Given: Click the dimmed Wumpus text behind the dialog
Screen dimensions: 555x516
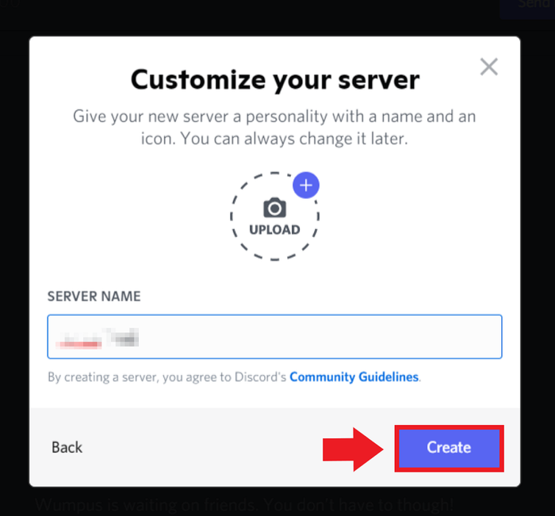Looking at the screenshot, I should click(244, 504).
